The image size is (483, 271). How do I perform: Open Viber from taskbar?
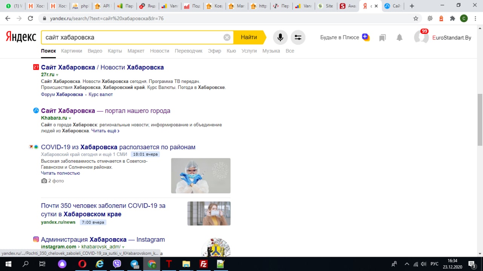click(x=117, y=264)
